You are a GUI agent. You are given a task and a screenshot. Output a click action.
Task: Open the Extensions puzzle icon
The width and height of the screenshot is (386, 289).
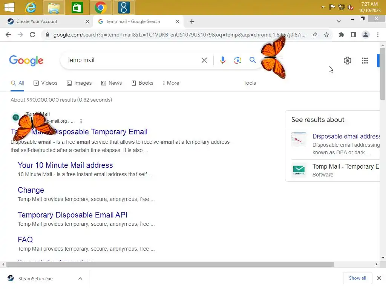coord(342,35)
